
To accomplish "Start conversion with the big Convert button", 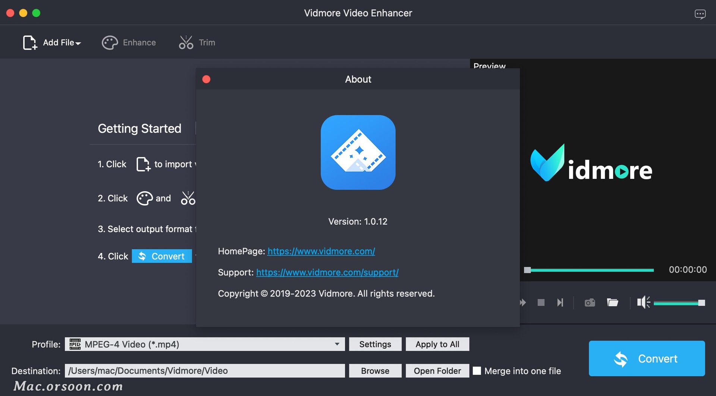I will click(x=647, y=358).
